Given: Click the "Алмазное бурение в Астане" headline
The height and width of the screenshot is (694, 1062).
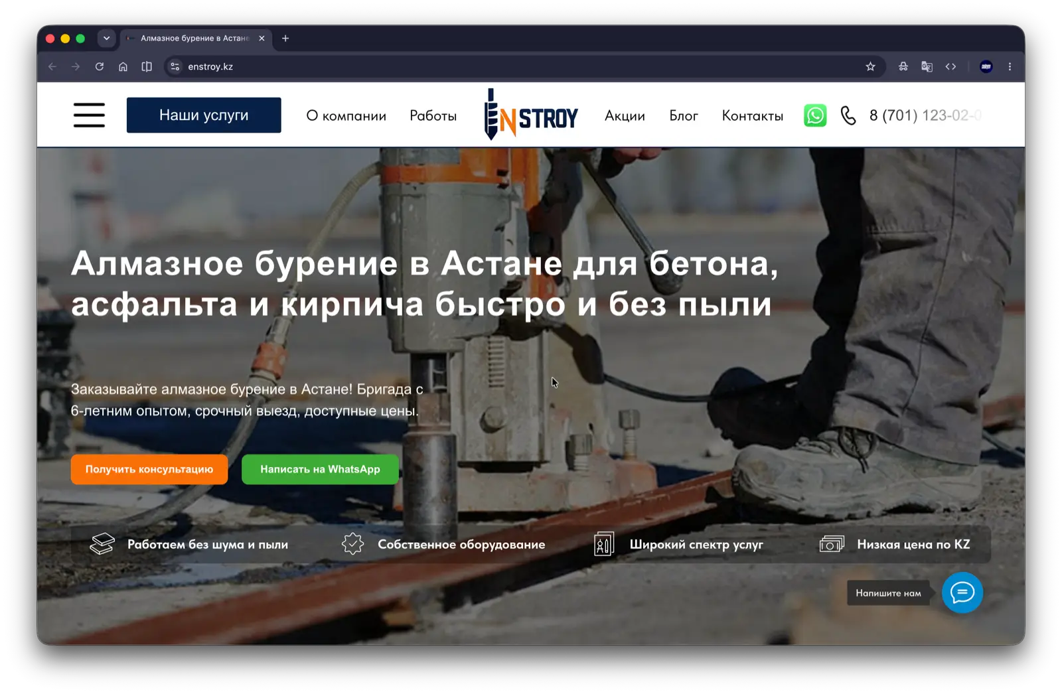Looking at the screenshot, I should click(x=425, y=284).
